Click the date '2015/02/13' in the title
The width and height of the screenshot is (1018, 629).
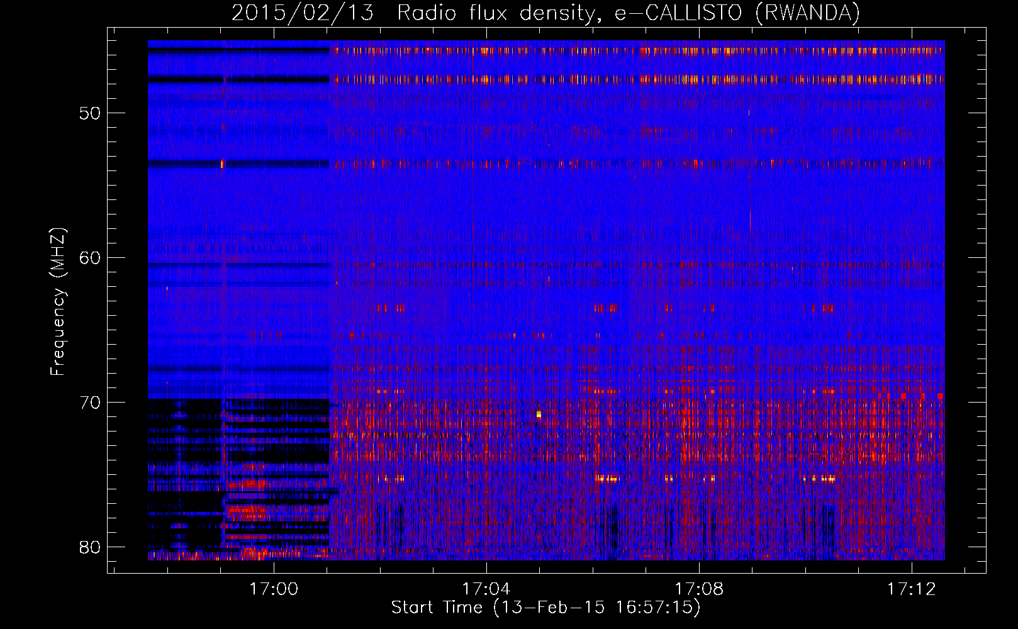pyautogui.click(x=303, y=13)
